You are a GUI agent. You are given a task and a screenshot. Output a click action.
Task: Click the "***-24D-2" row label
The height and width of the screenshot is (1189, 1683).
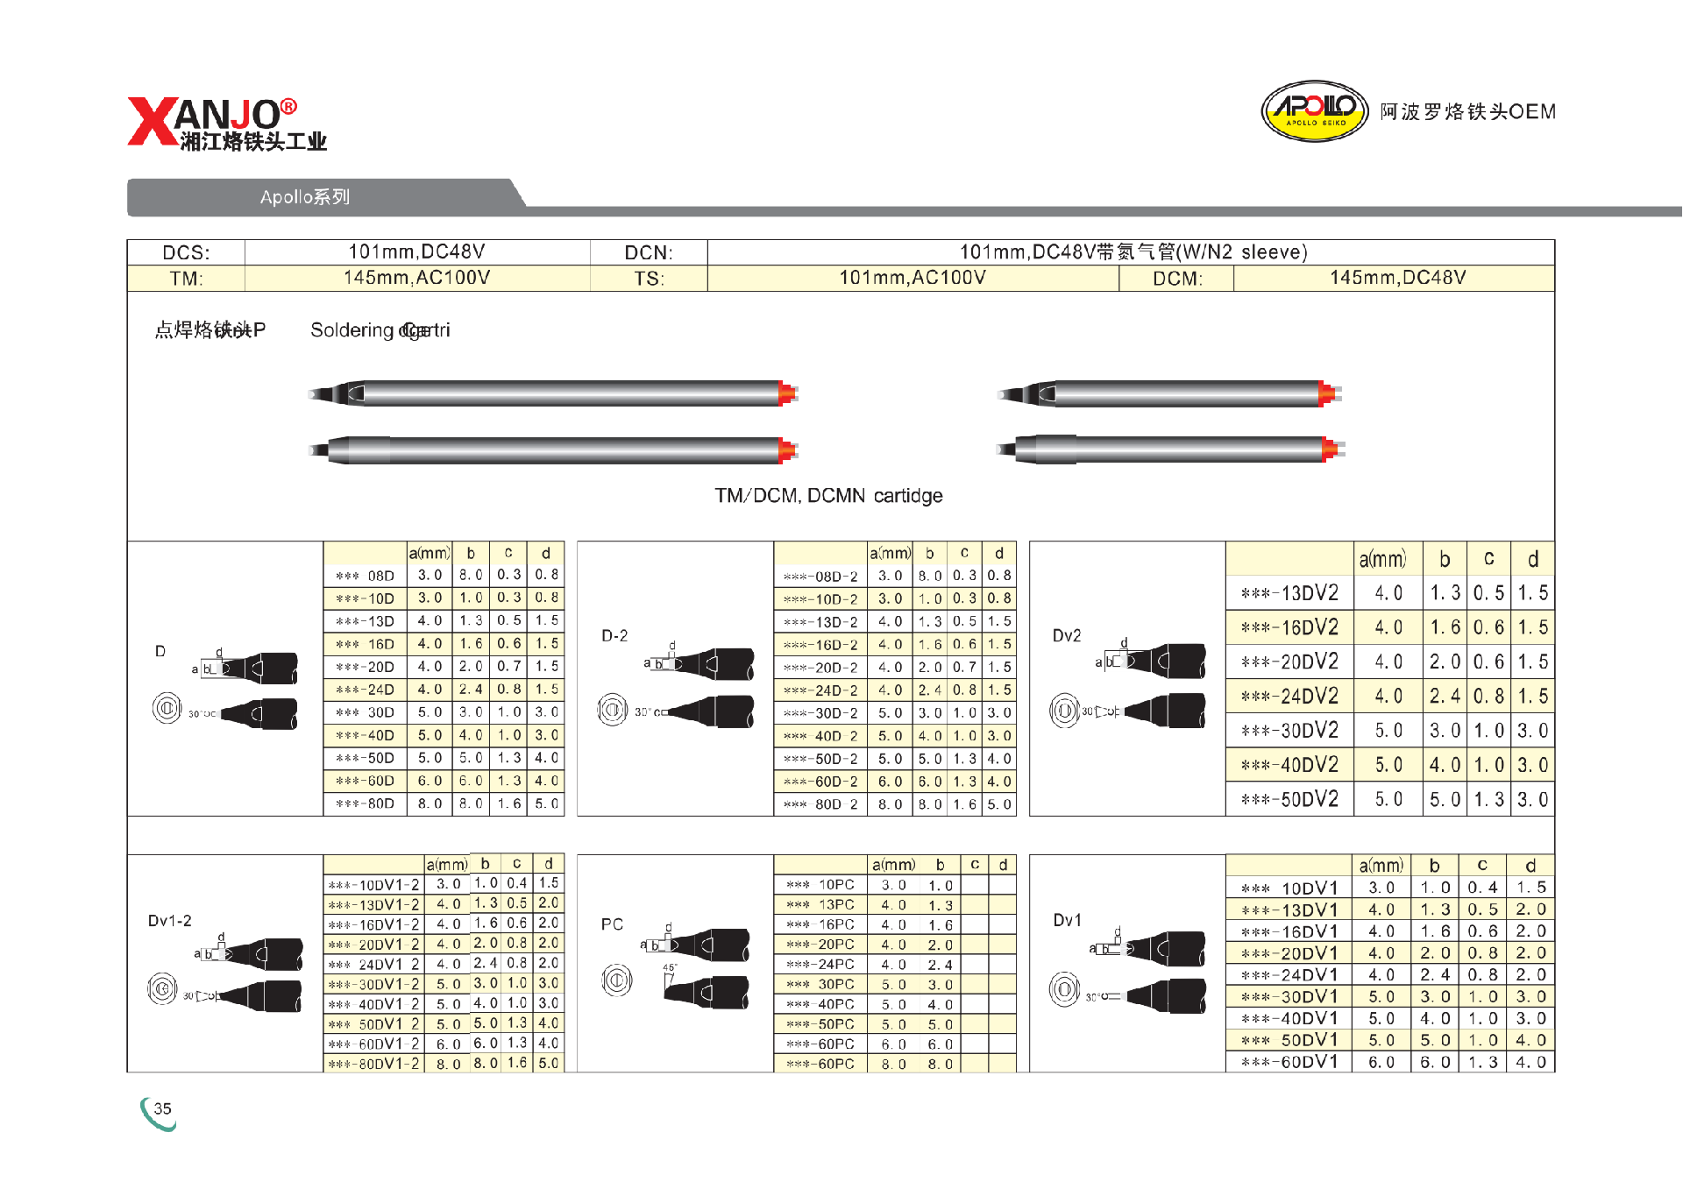point(820,690)
